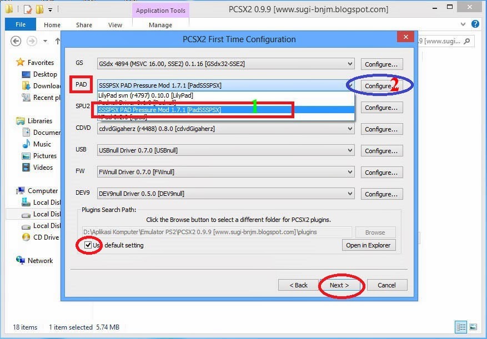Open the recent locations dropdown arrow
The image size is (487, 339).
click(x=46, y=41)
